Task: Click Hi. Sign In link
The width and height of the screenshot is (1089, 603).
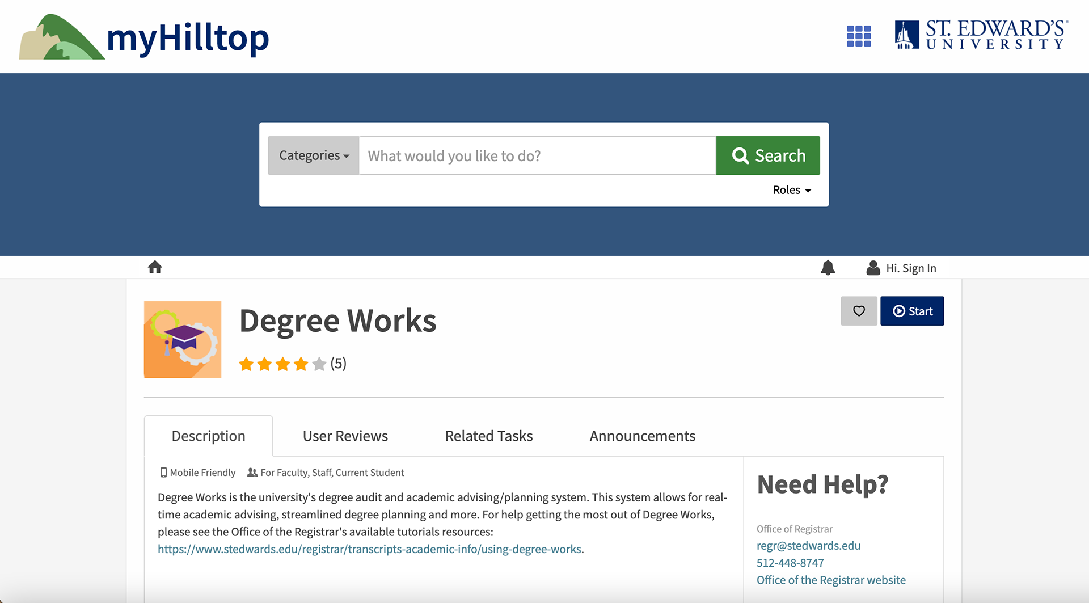Action: [911, 268]
